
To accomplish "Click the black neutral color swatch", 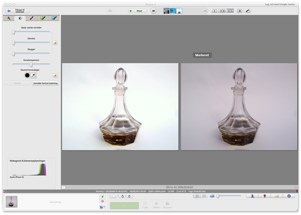I will 27,75.
